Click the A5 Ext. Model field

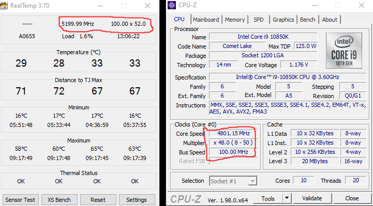pos(289,96)
